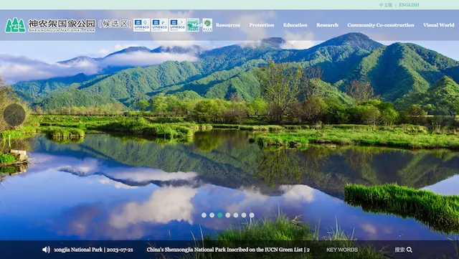459x259 pixels.
Task: Click the green circular emblem badge
Action: (207, 25)
